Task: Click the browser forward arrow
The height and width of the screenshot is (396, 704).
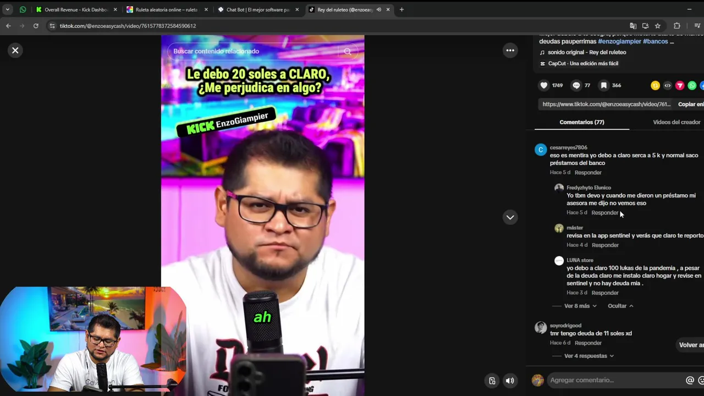Action: (22, 26)
